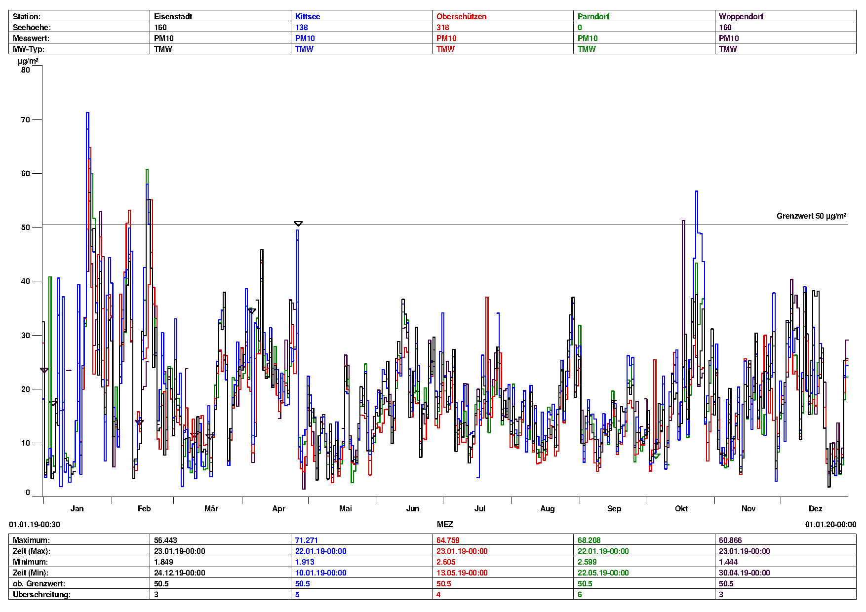Click the Seehoehe value 318

pyautogui.click(x=443, y=27)
